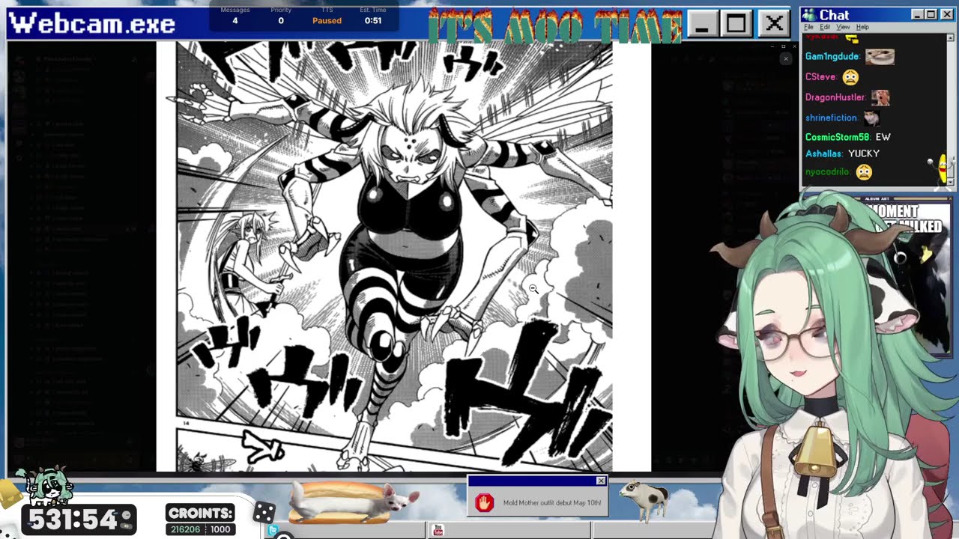Click the CROINTS label
Image resolution: width=959 pixels, height=539 pixels.
[200, 513]
